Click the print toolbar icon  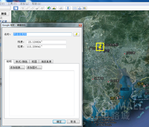pyautogui.click(x=80, y=8)
